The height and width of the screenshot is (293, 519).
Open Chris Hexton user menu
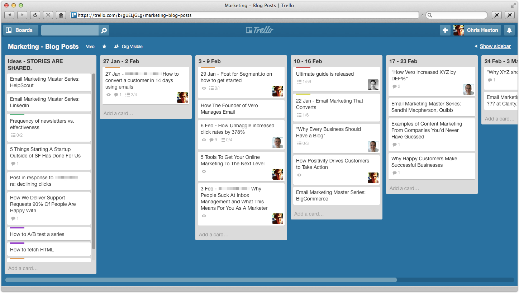click(x=476, y=30)
